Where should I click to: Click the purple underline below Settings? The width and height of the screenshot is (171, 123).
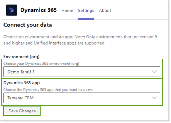coord(86,19)
